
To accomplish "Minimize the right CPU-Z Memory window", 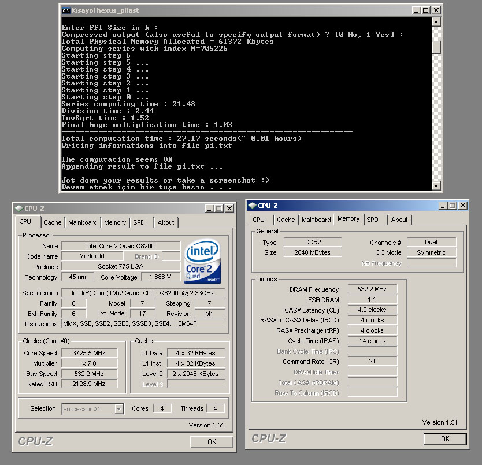I will 443,205.
